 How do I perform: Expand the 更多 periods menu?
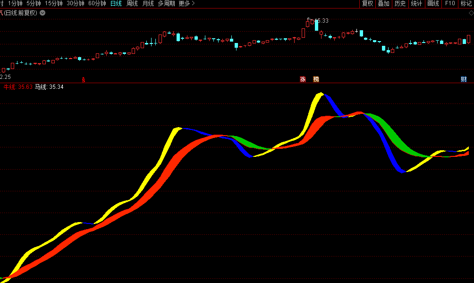click(186, 4)
